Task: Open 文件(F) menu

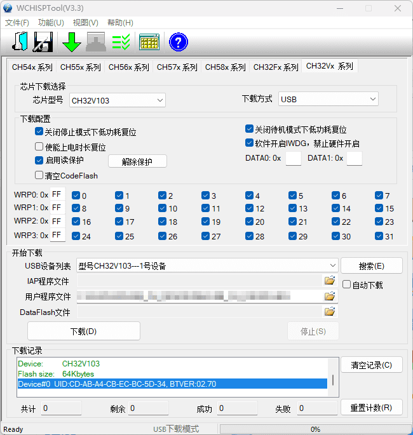Action: [17, 22]
